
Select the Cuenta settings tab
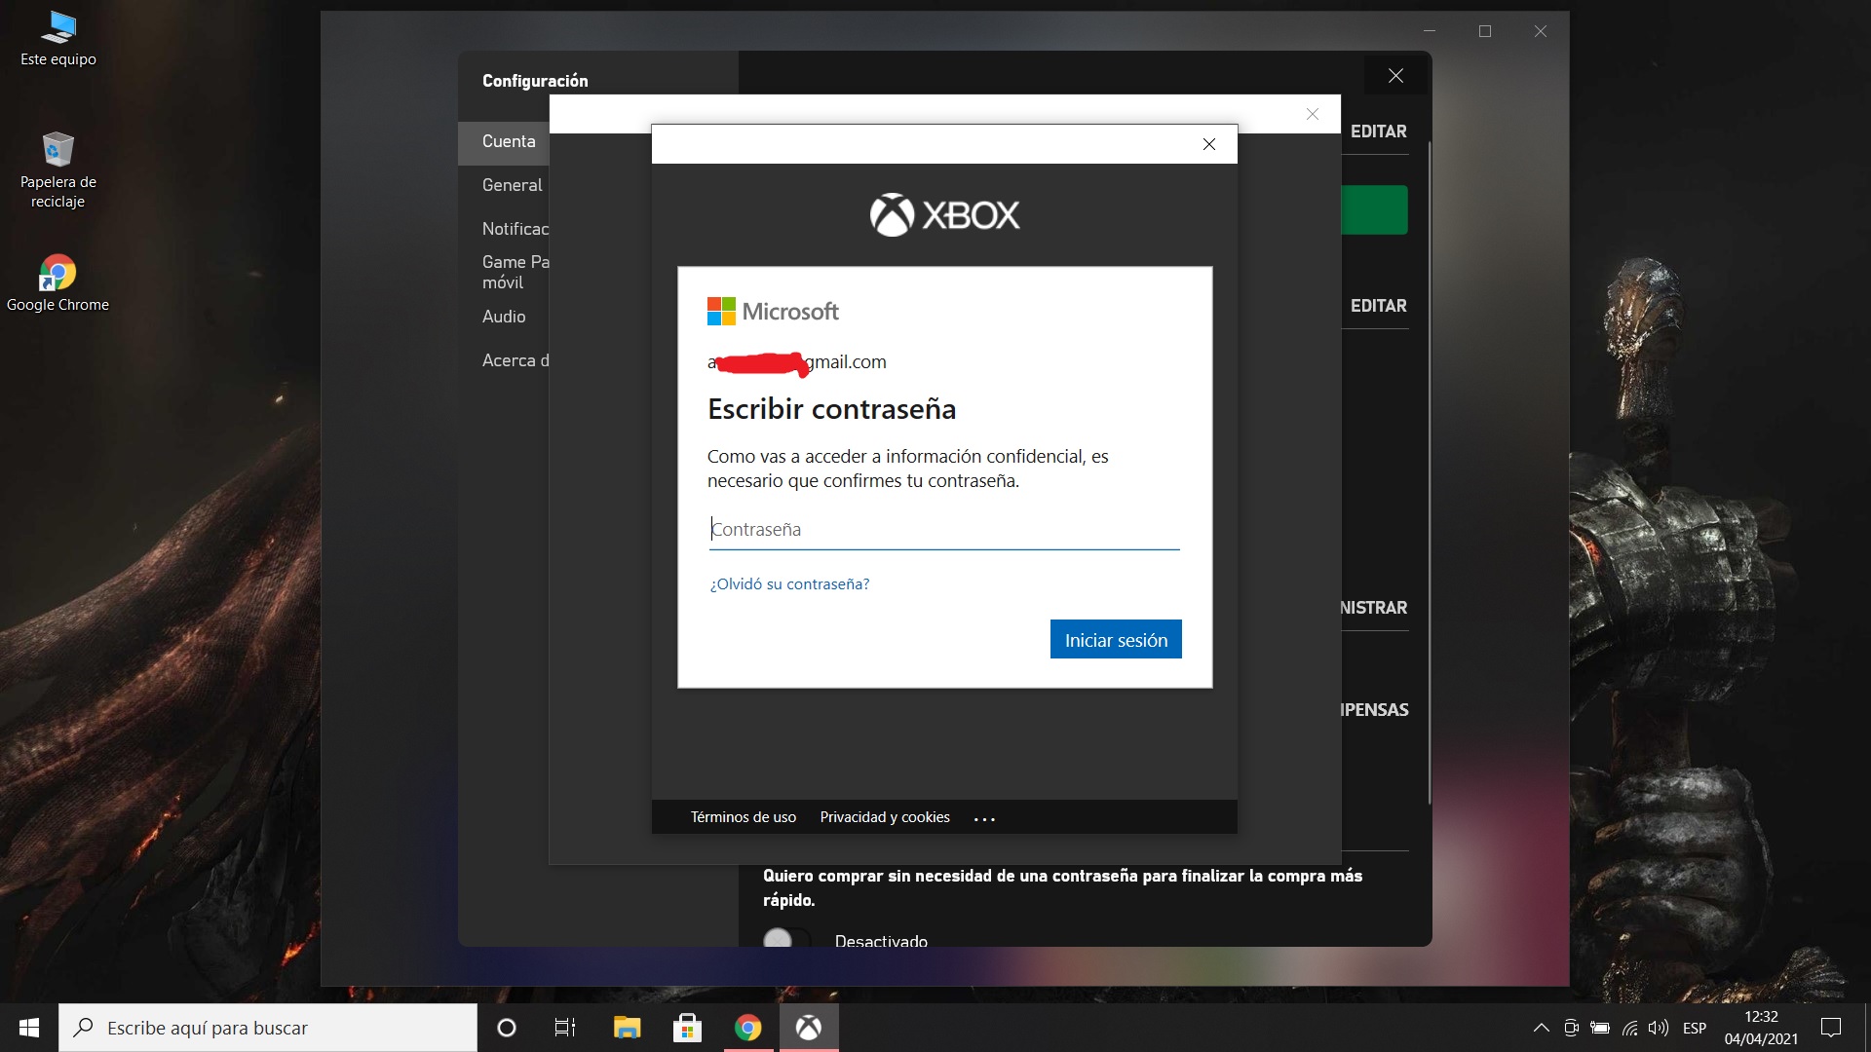pos(504,142)
